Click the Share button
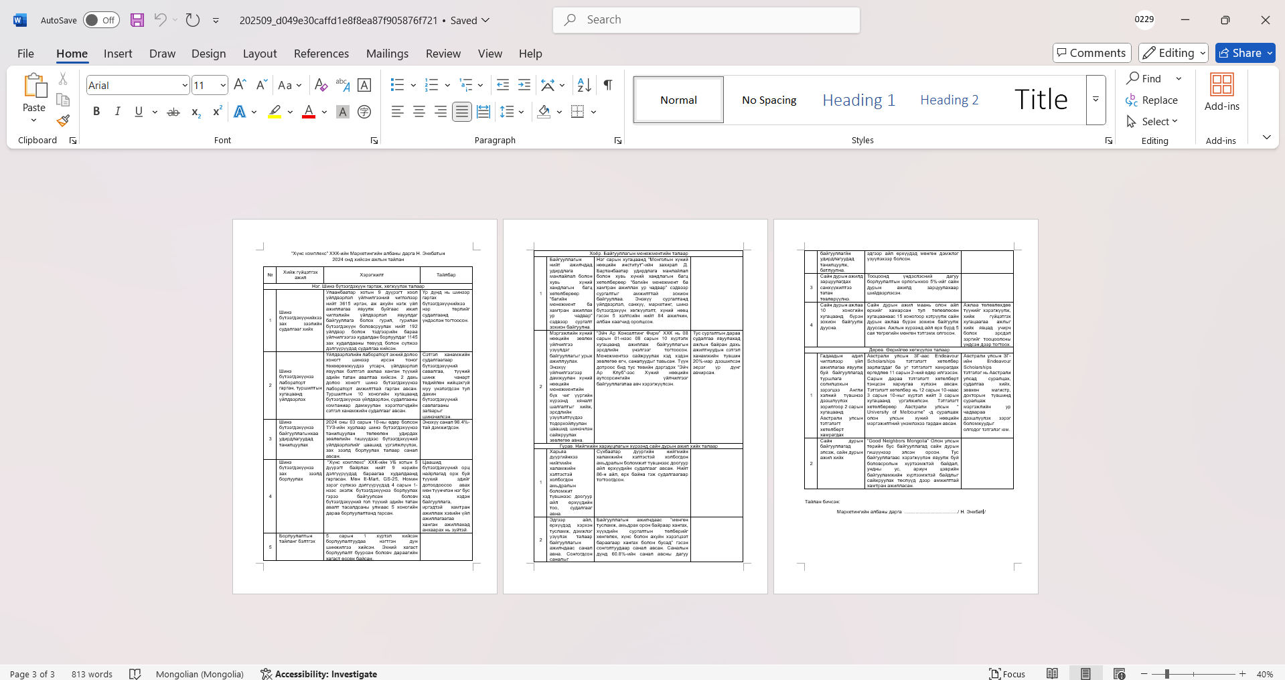 tap(1245, 53)
